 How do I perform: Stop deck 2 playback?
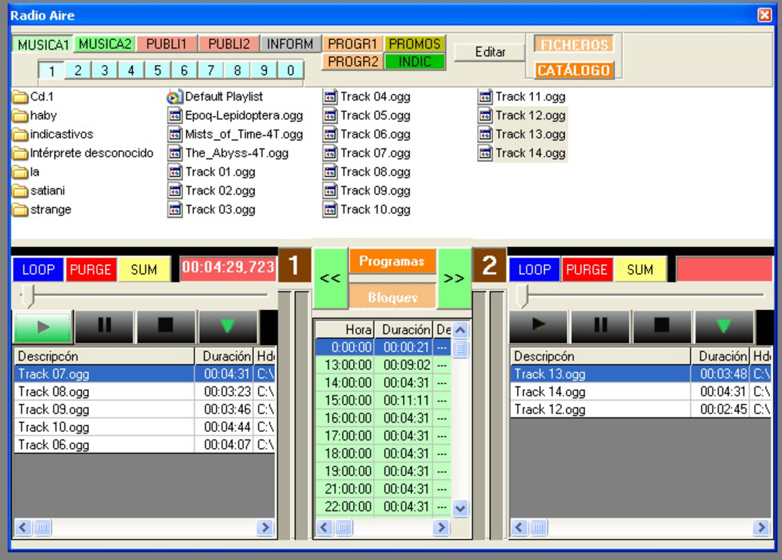661,325
